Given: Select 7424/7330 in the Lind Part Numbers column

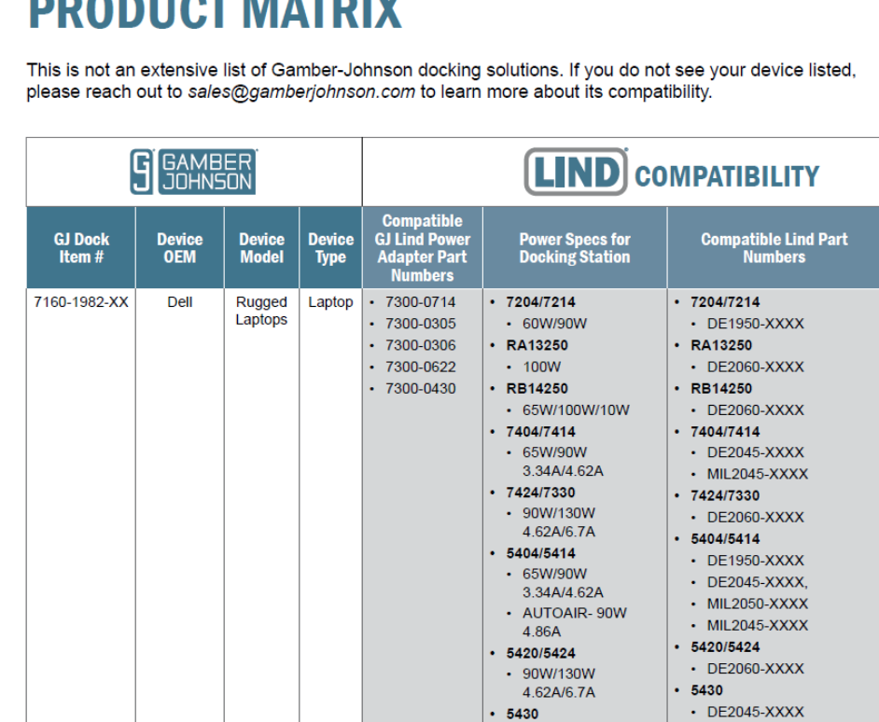Looking at the screenshot, I should (x=725, y=495).
